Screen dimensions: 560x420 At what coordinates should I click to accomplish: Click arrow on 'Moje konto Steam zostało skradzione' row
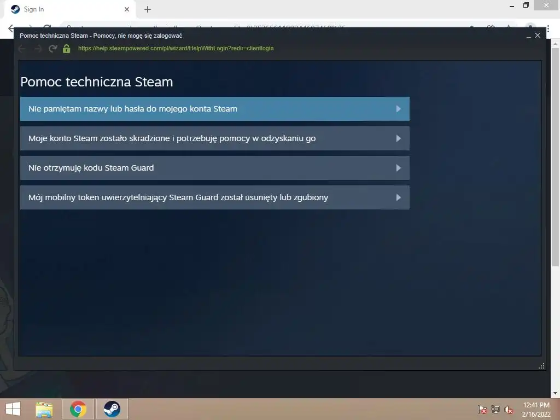coord(399,138)
